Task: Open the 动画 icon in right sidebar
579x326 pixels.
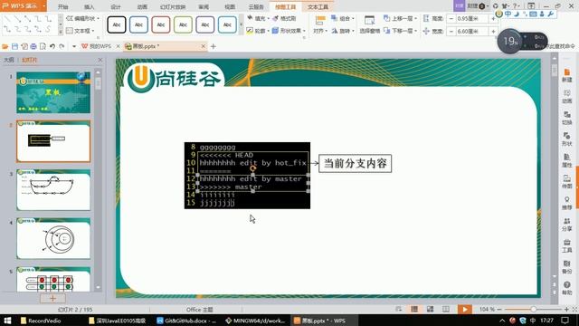Action: pos(566,97)
